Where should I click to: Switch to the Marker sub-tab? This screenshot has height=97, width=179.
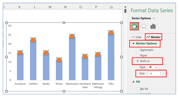[x=153, y=37]
